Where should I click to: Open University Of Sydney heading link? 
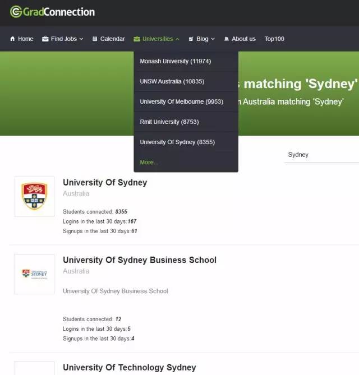pyautogui.click(x=105, y=183)
